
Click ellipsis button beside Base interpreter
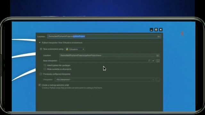[158, 61]
